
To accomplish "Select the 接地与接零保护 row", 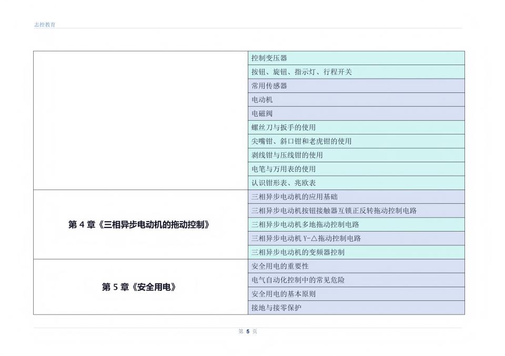I will click(356, 308).
